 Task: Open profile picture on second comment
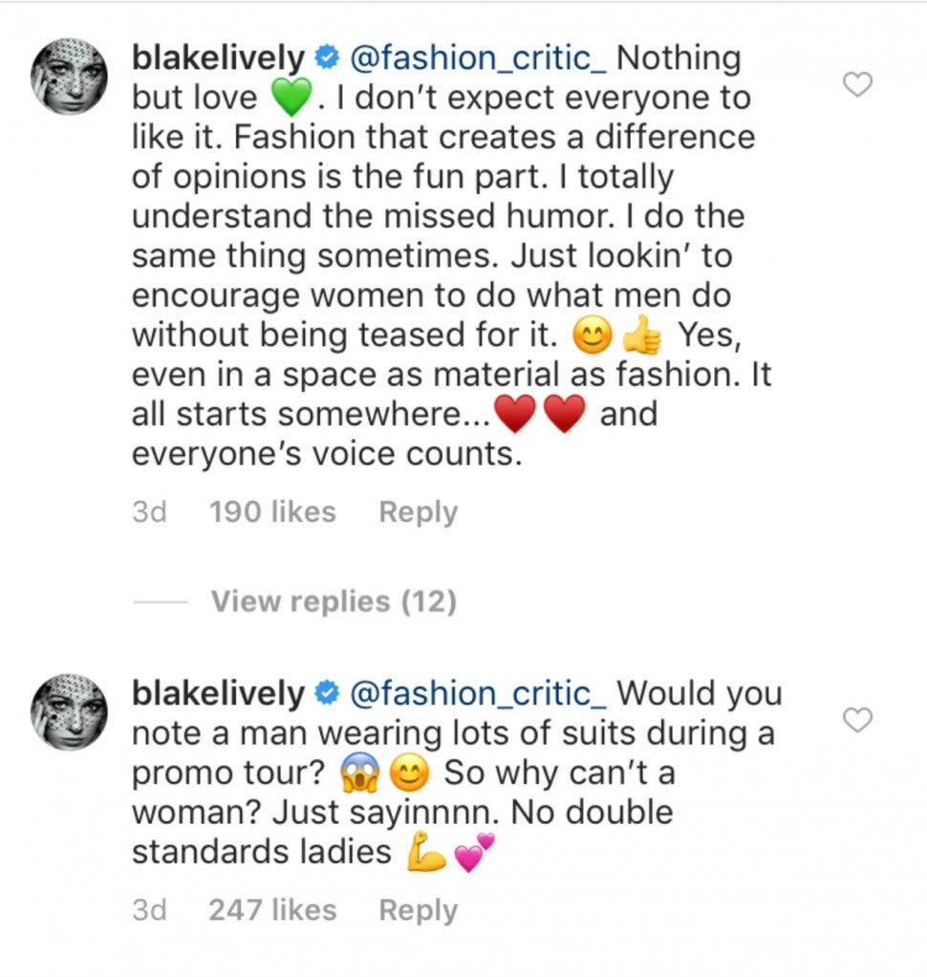[70, 712]
